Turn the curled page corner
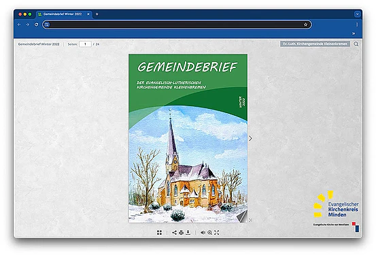The width and height of the screenshot is (376, 256). (x=242, y=216)
